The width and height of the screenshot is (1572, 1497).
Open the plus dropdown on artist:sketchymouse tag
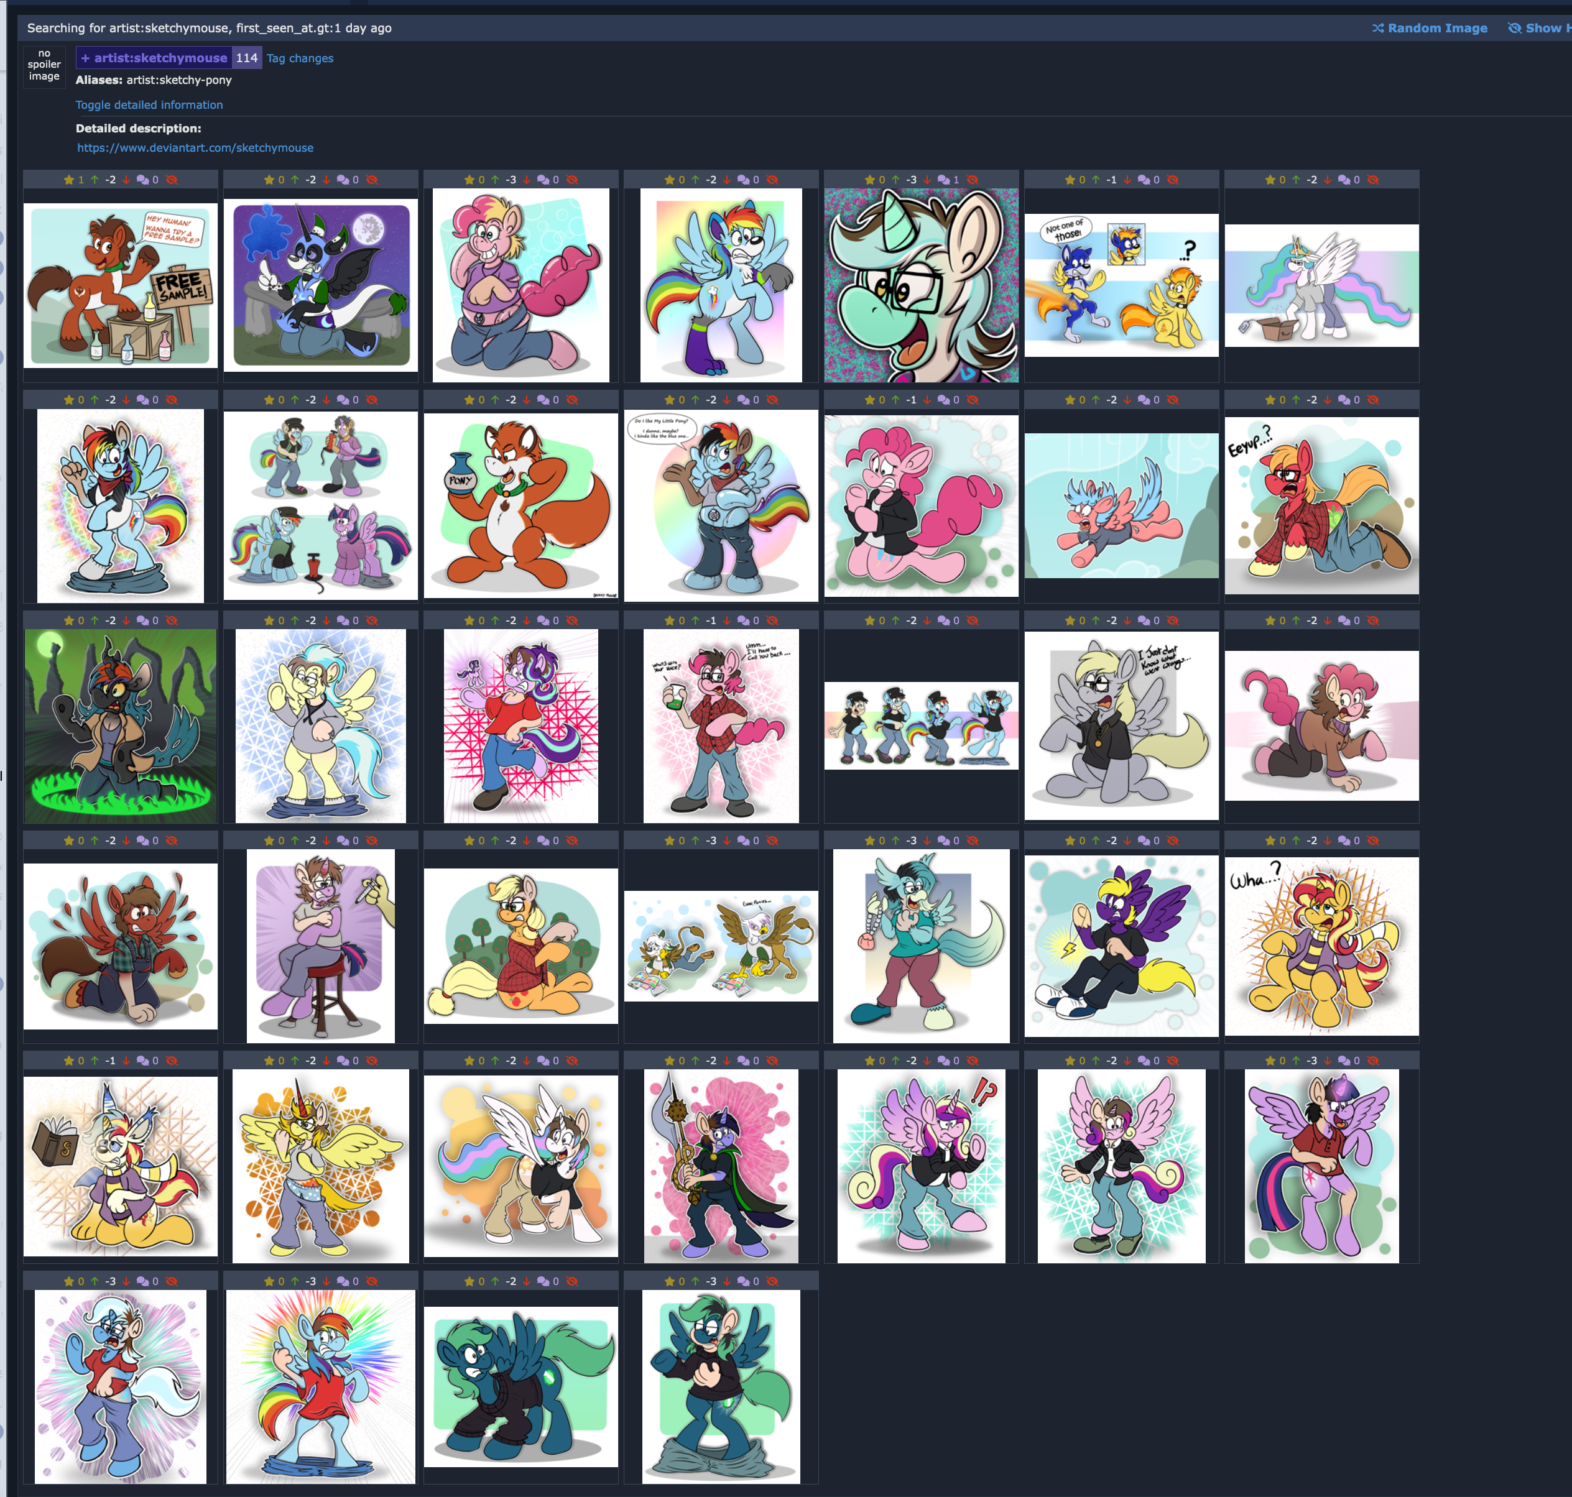point(85,58)
